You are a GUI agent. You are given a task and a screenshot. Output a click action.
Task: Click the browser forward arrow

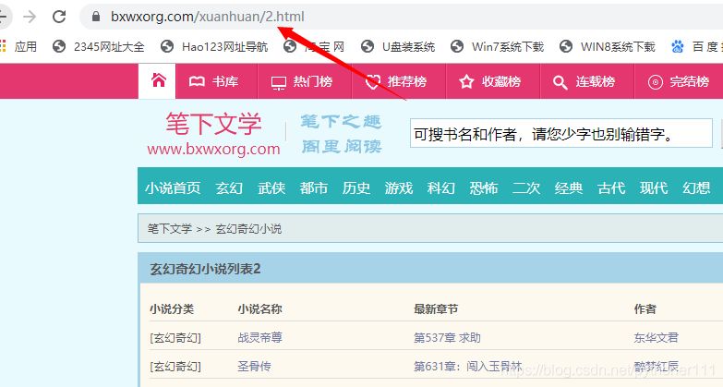(x=30, y=17)
